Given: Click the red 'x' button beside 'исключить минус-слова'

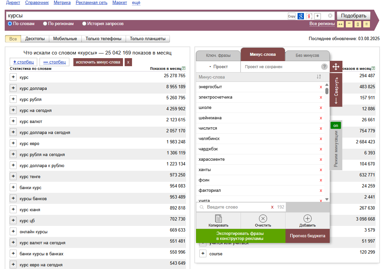Looking at the screenshot, I should (128, 62).
